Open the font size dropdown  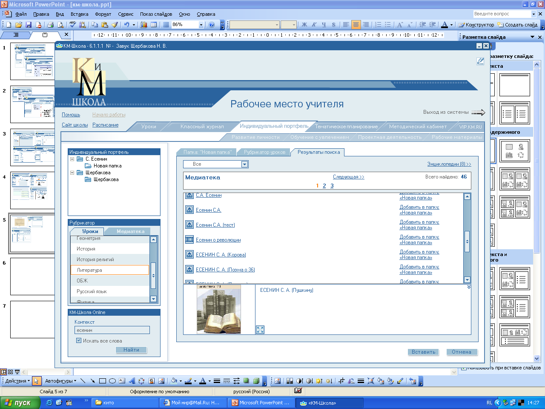pyautogui.click(x=294, y=25)
